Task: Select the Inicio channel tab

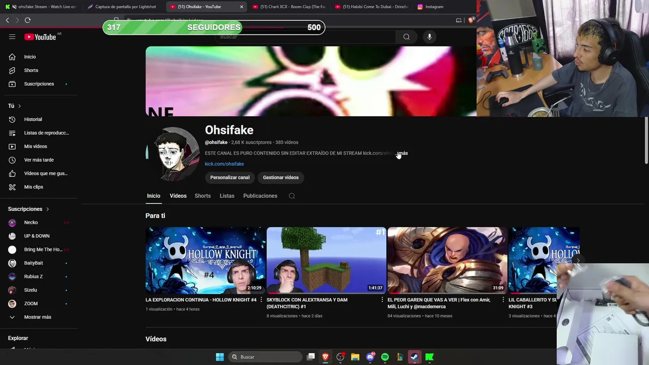Action: pyautogui.click(x=154, y=196)
